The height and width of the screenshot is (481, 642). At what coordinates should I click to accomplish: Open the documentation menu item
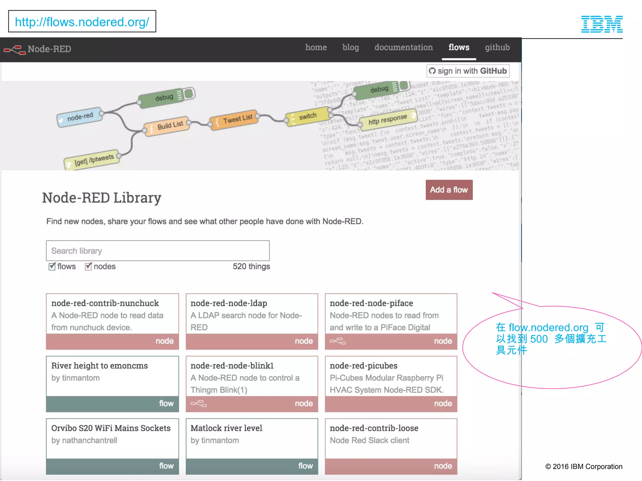403,47
